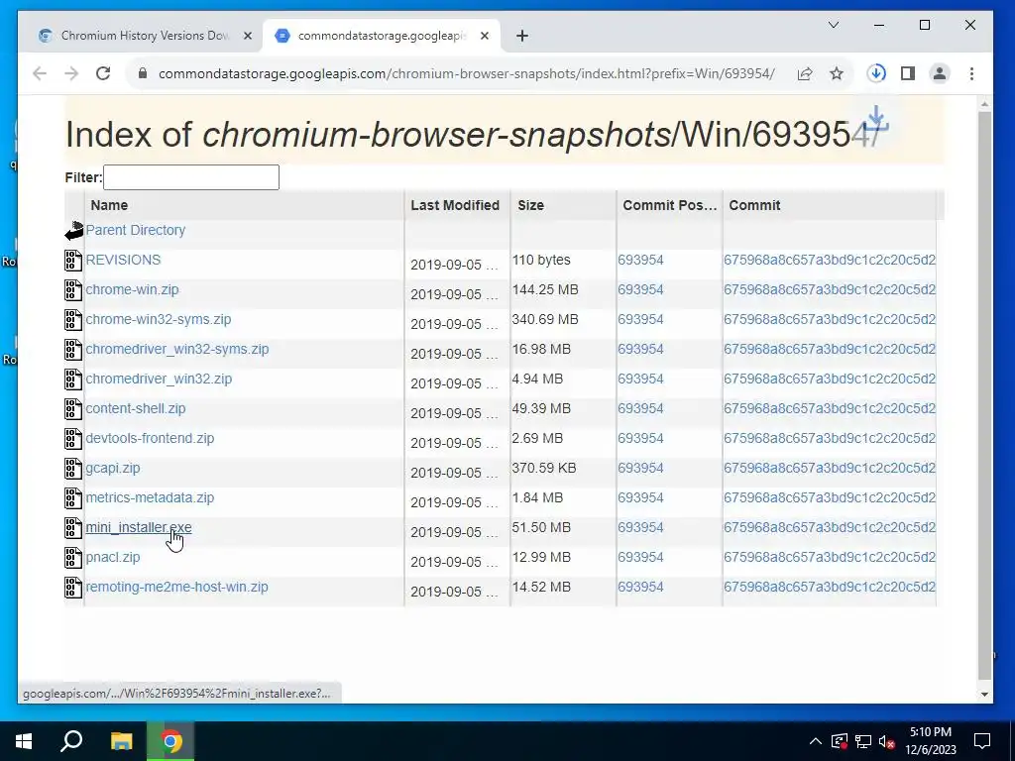Open the profile avatar menu

pos(940,73)
